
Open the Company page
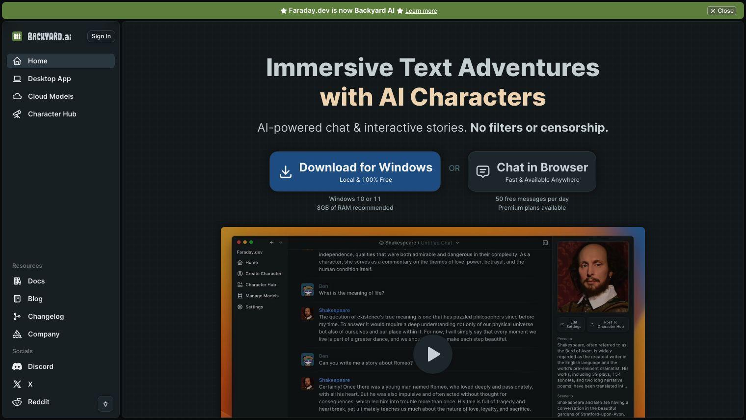click(61, 334)
